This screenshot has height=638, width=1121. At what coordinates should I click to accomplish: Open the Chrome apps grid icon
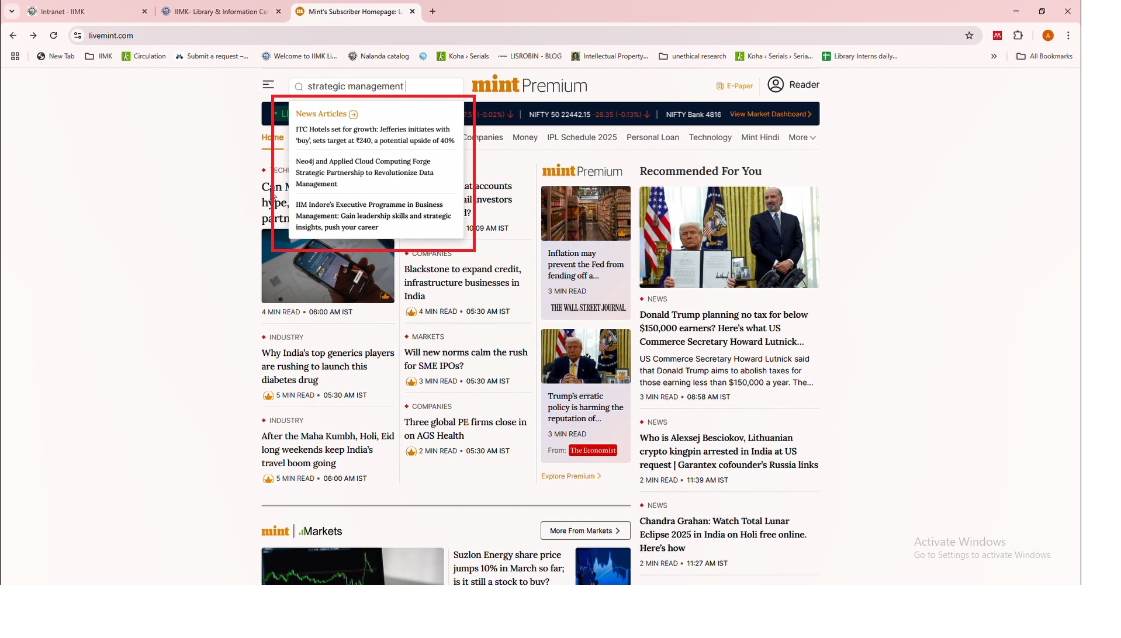[15, 56]
